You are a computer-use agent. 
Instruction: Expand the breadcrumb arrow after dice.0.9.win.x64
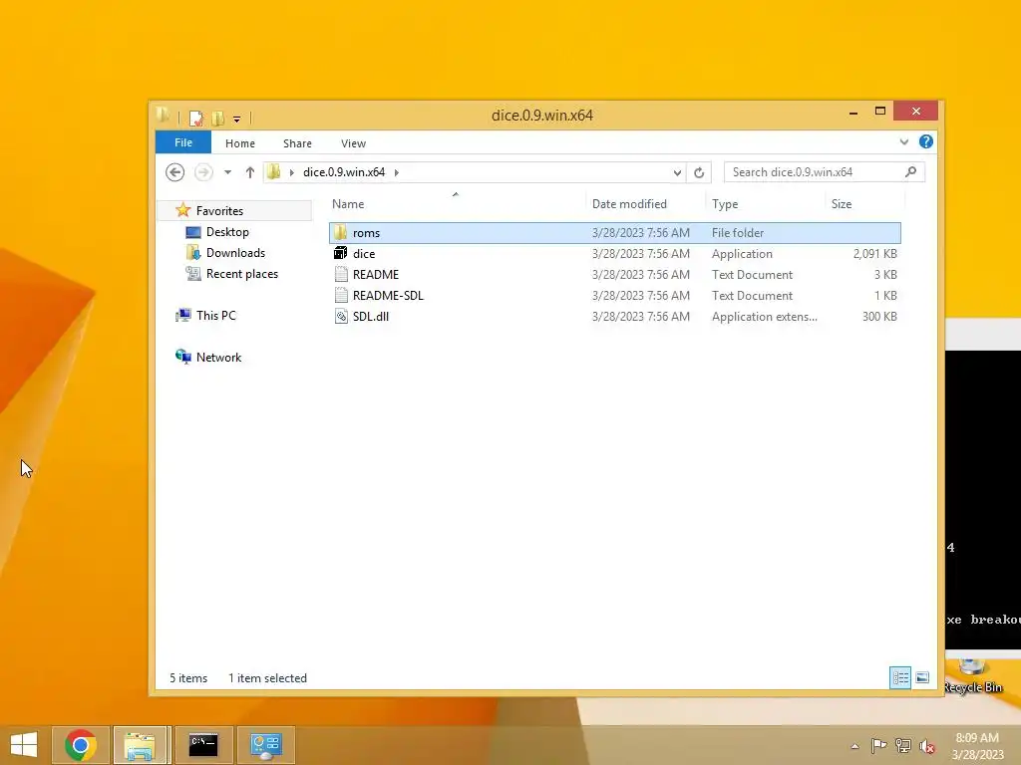click(397, 172)
